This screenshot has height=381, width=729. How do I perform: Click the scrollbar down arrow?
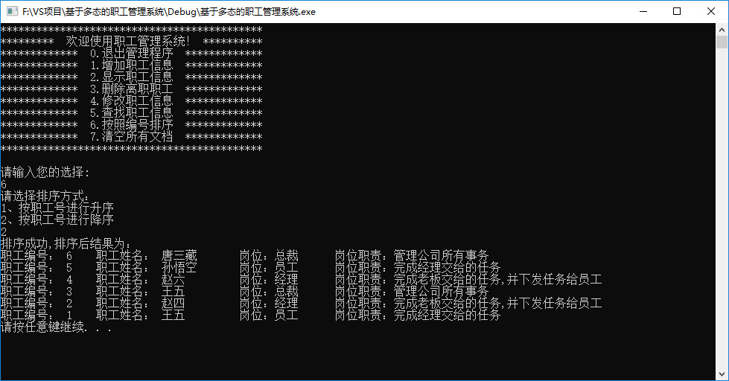[x=722, y=374]
